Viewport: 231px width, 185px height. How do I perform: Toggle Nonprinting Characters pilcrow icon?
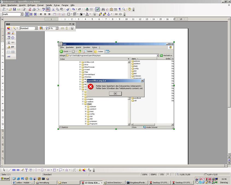120,9
